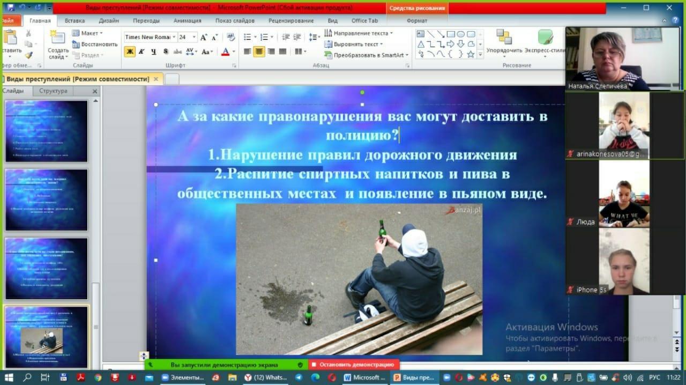This screenshot has height=385, width=686.
Task: Click the bulleted list icon
Action: pos(247,37)
